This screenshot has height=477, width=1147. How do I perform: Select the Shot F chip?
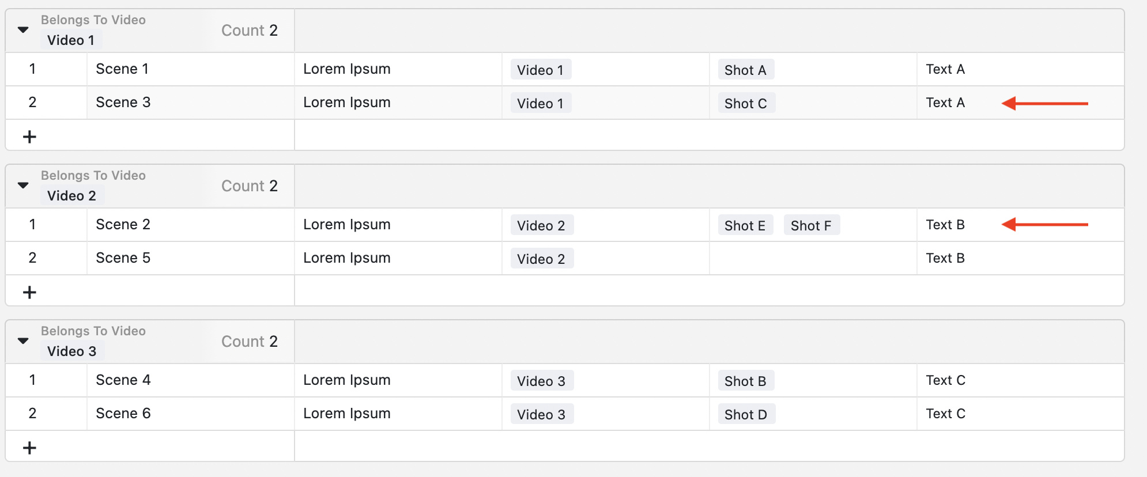tap(811, 225)
